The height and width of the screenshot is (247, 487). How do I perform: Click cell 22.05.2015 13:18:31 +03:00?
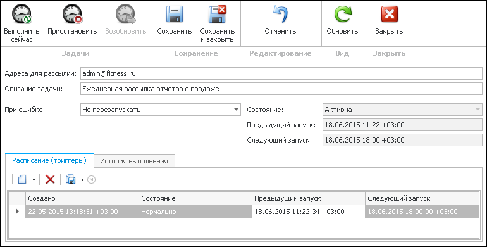point(82,212)
